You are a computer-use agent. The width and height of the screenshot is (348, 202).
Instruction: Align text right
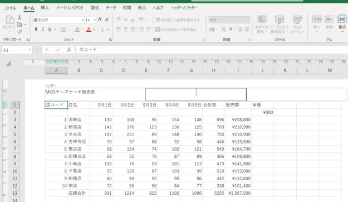[133, 29]
